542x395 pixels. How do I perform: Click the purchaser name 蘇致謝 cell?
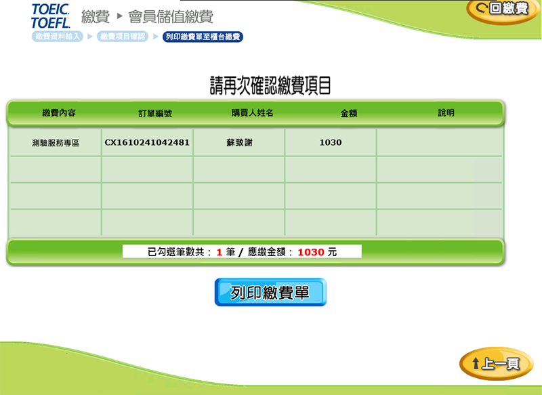coord(239,143)
